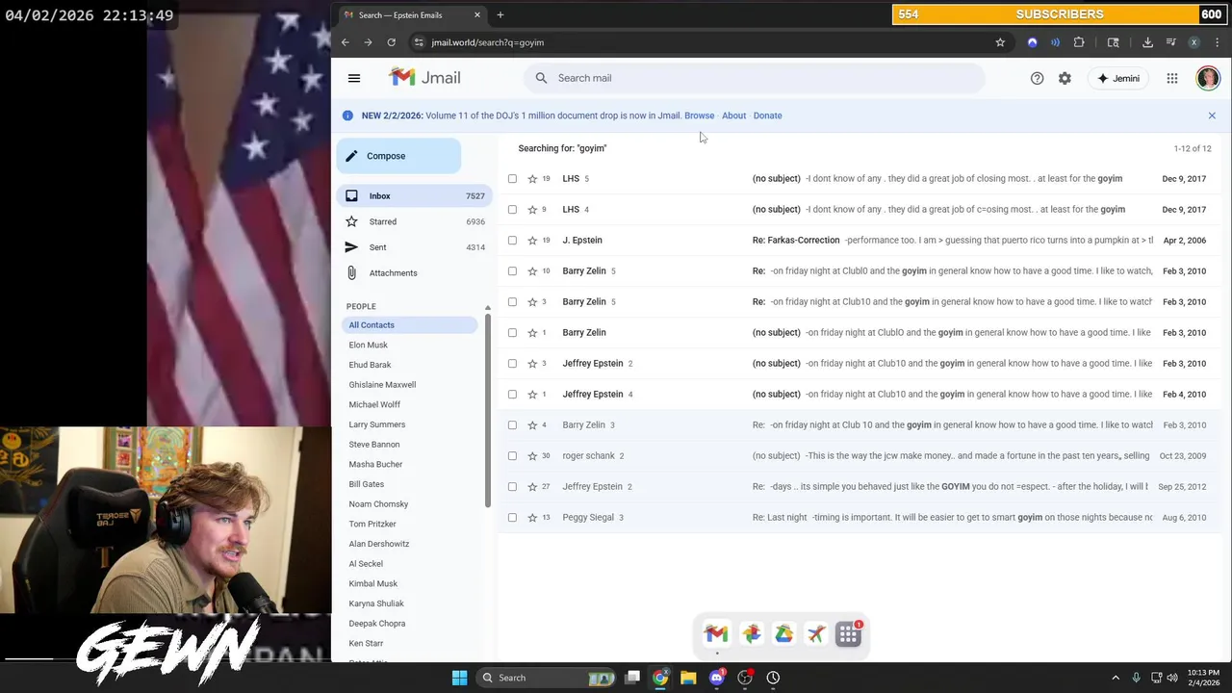Check the Jeffrey Epstein Sep 25, 2012 email box
Screen dimensions: 1232x693
(x=512, y=487)
